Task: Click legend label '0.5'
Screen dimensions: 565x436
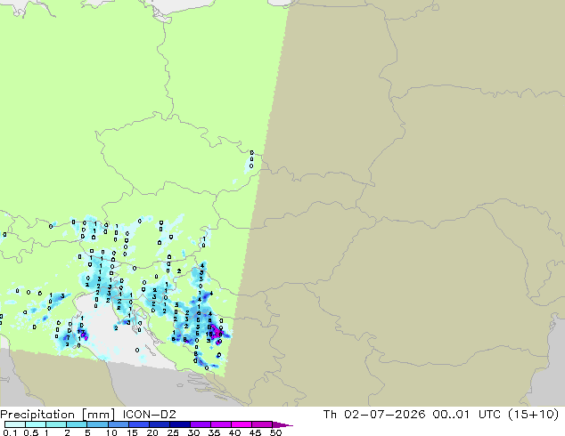Action: [31, 432]
